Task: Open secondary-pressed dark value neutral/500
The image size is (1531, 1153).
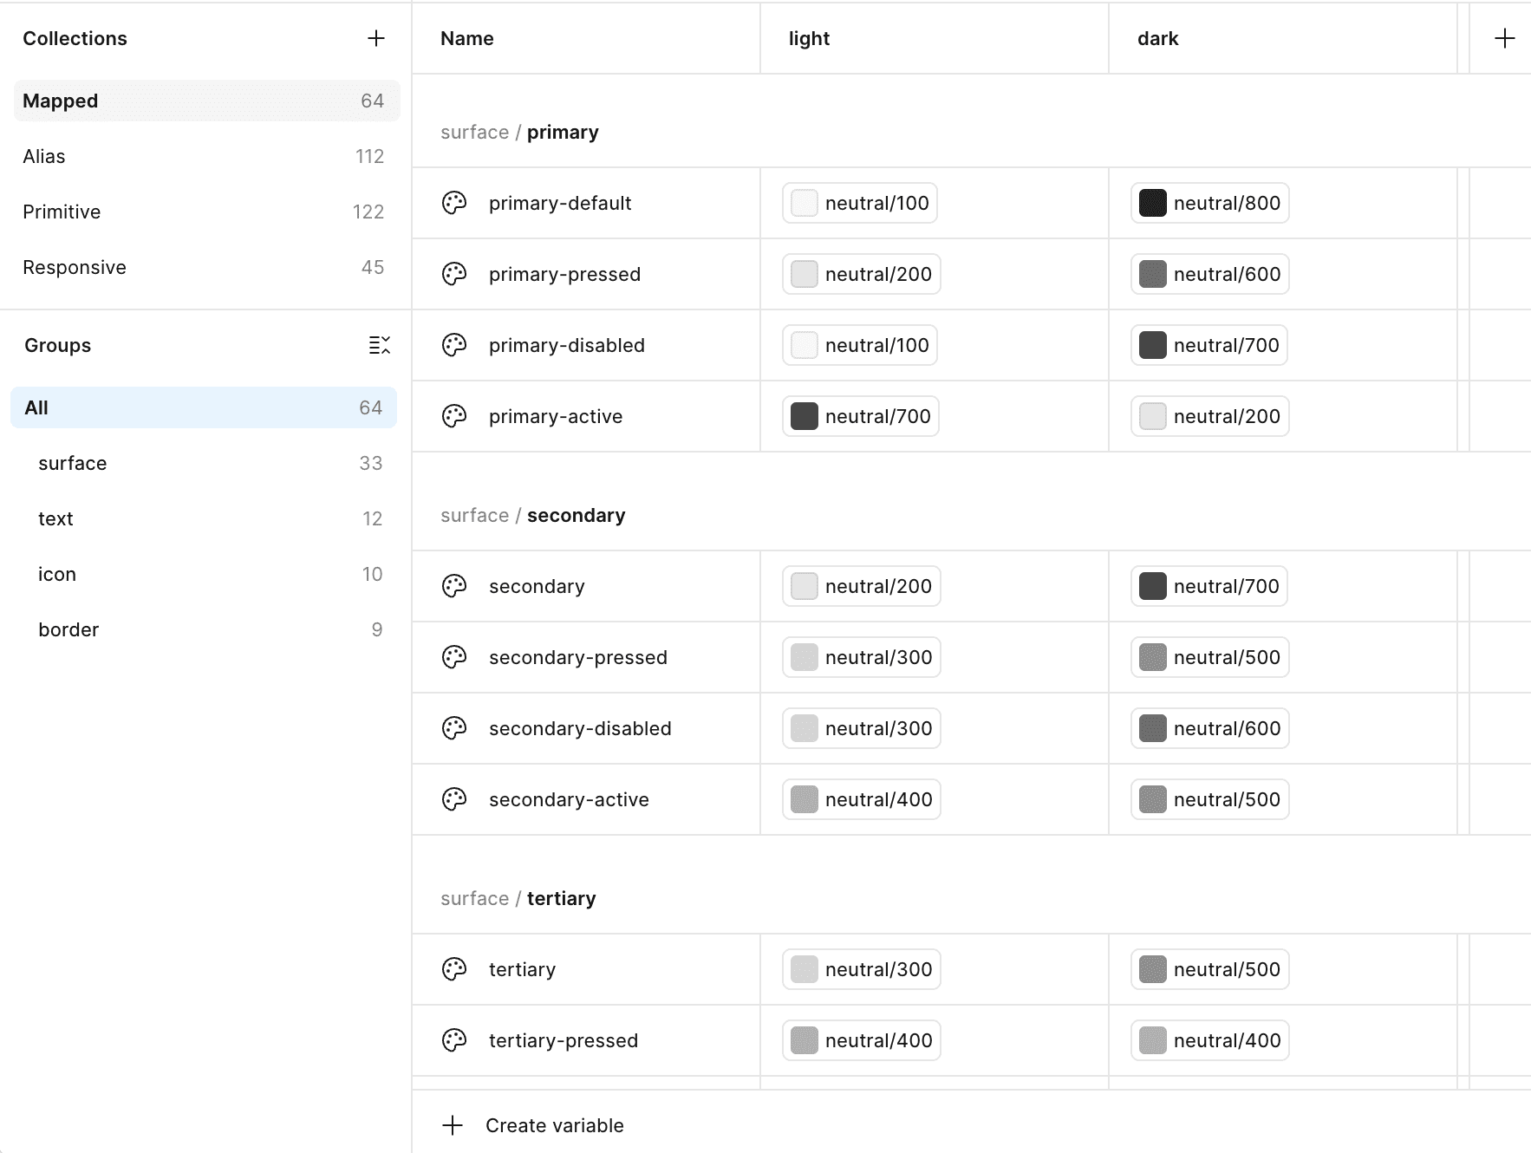Action: [1210, 657]
